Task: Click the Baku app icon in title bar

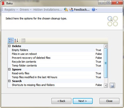Action: click(x=3, y=3)
